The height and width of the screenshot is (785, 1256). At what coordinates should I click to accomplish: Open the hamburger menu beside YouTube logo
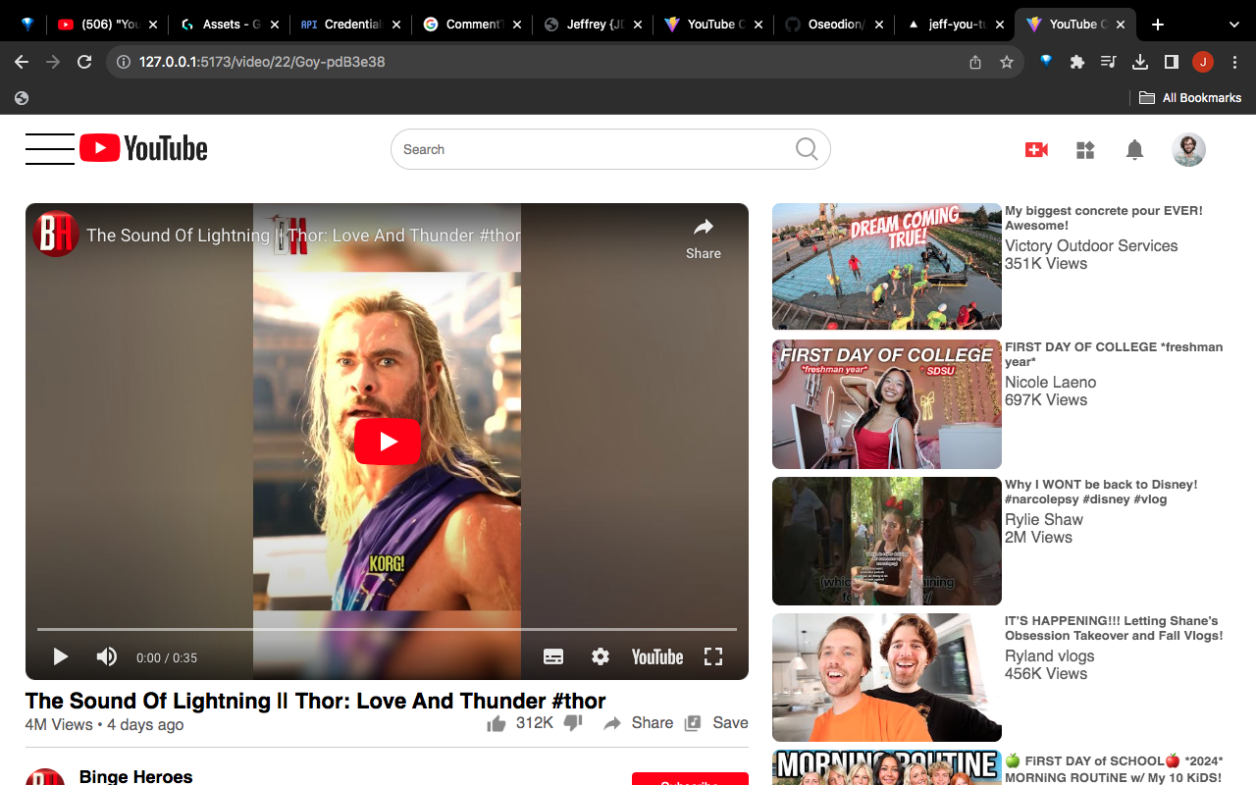(x=50, y=149)
